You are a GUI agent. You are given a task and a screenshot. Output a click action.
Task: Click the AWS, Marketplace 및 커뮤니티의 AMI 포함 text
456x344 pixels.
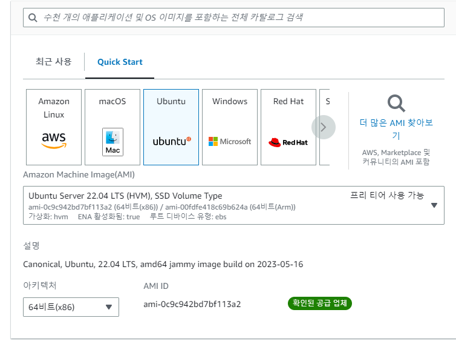396,157
